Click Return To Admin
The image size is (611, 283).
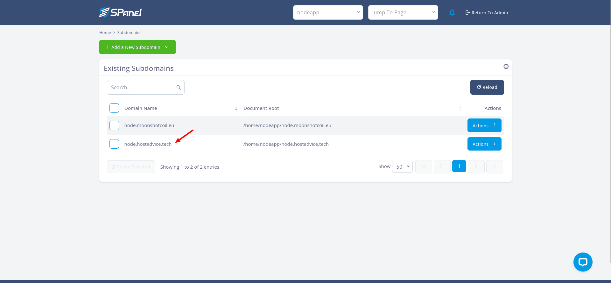tap(487, 13)
